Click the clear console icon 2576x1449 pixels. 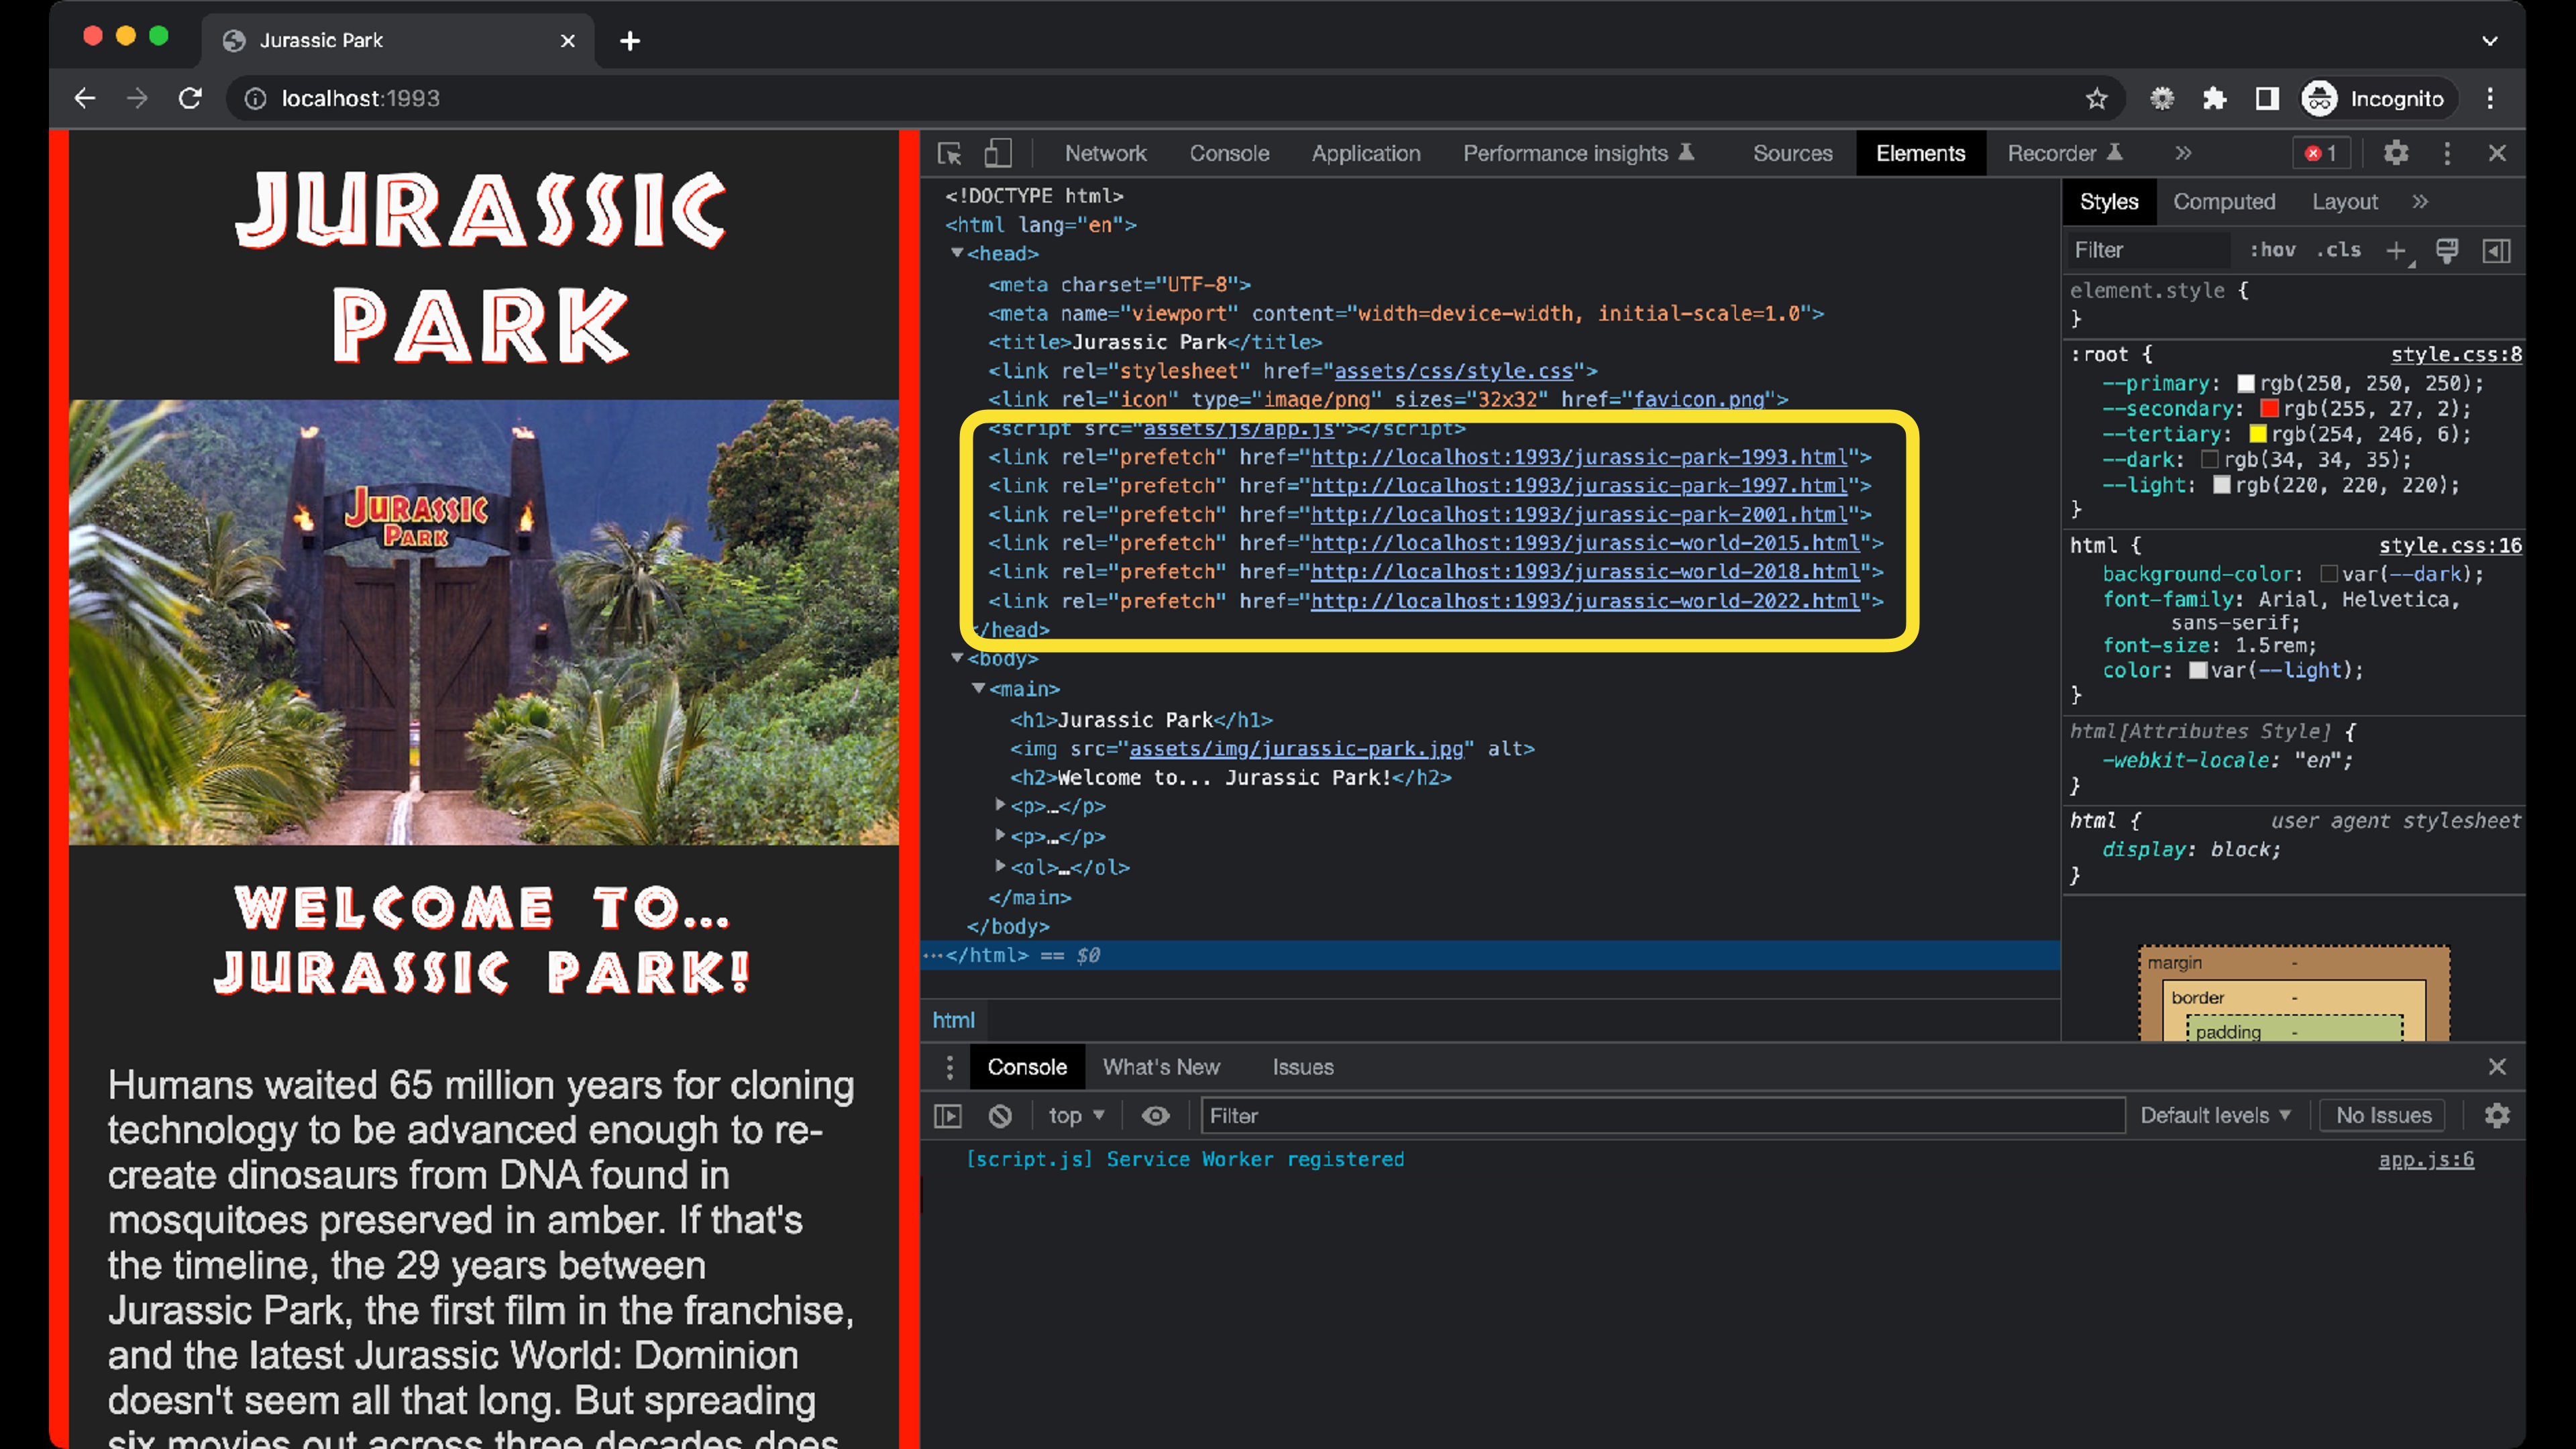click(1000, 1115)
